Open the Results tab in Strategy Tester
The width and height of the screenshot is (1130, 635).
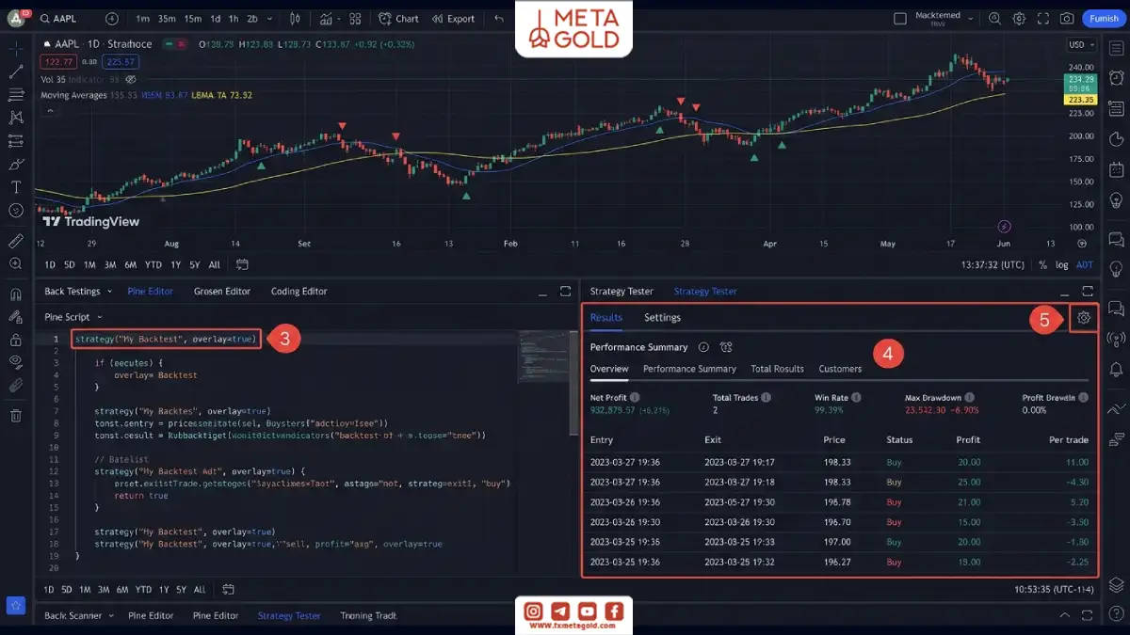tap(605, 317)
